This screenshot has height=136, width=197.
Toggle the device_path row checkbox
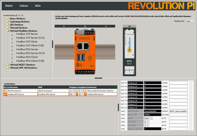tap(191, 111)
